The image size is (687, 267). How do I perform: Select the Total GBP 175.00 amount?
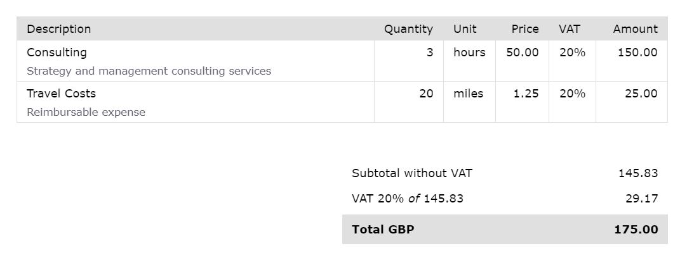pyautogui.click(x=636, y=230)
